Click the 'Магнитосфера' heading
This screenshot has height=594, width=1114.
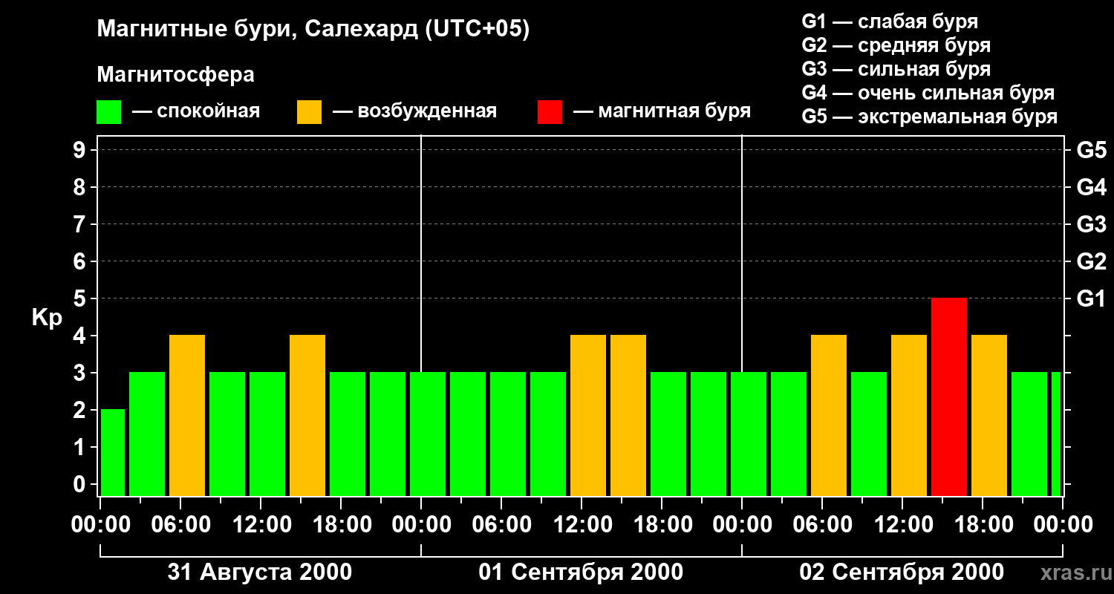pos(176,75)
